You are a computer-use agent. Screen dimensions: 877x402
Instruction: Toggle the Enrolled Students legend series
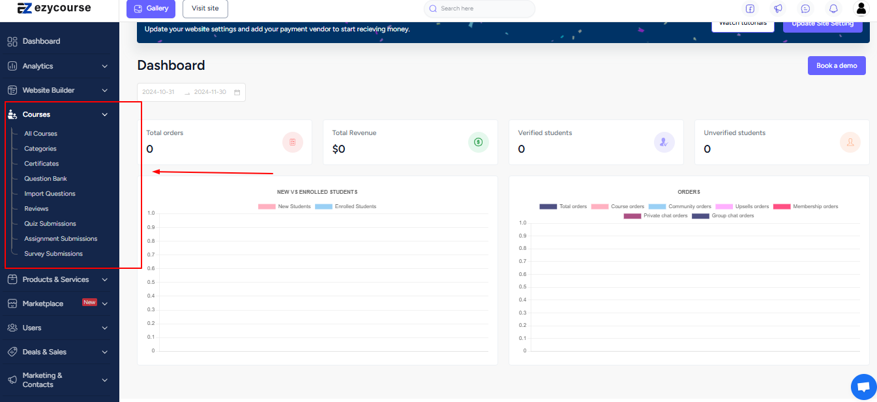346,206
